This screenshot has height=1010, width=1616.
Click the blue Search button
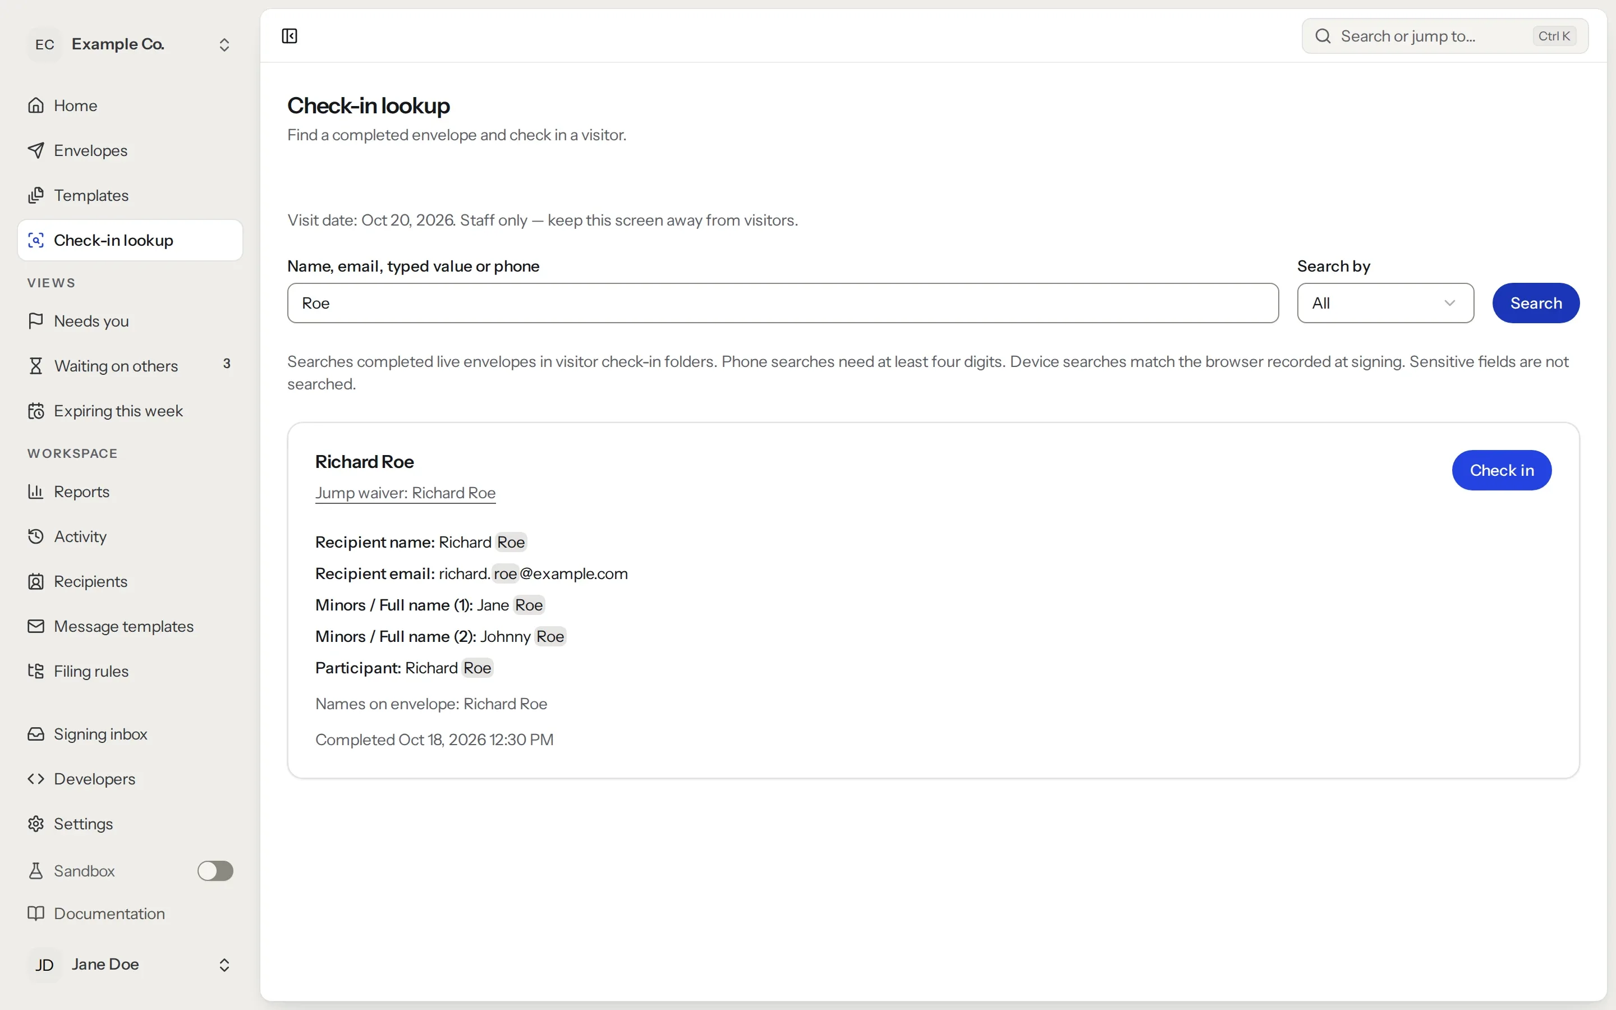[1536, 303]
